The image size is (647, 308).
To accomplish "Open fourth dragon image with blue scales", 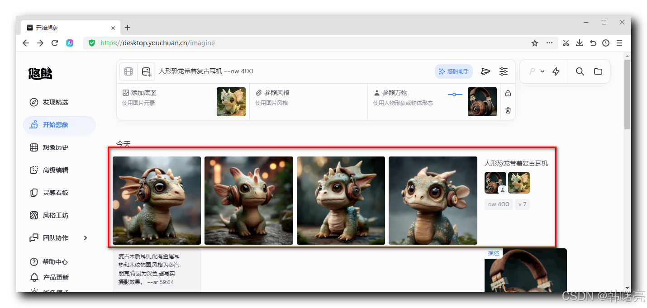I will (433, 201).
